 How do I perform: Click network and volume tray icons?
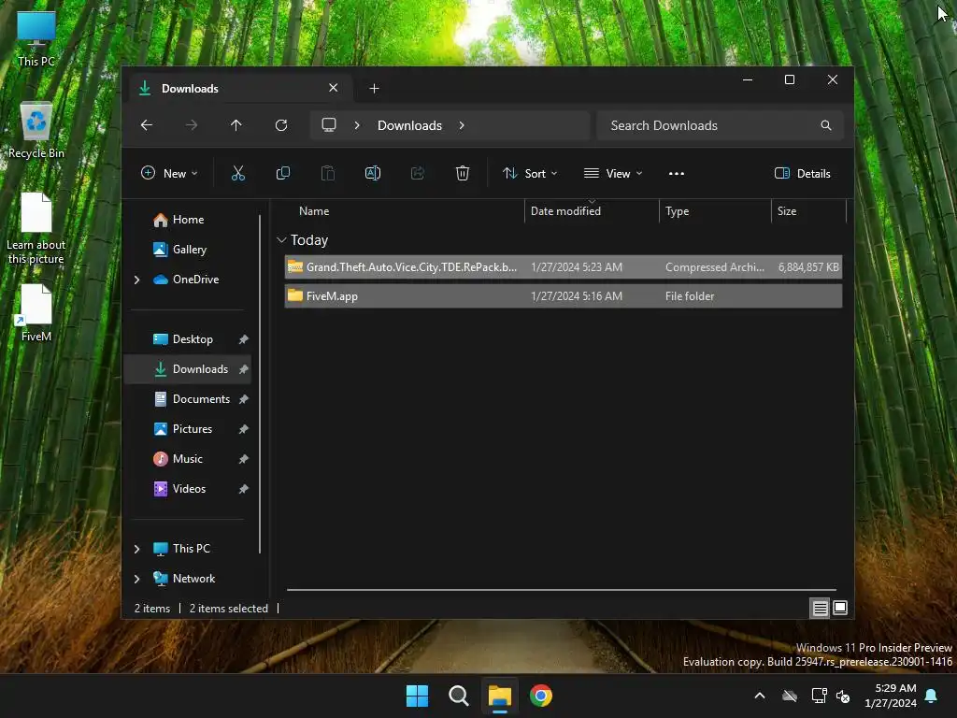point(831,696)
